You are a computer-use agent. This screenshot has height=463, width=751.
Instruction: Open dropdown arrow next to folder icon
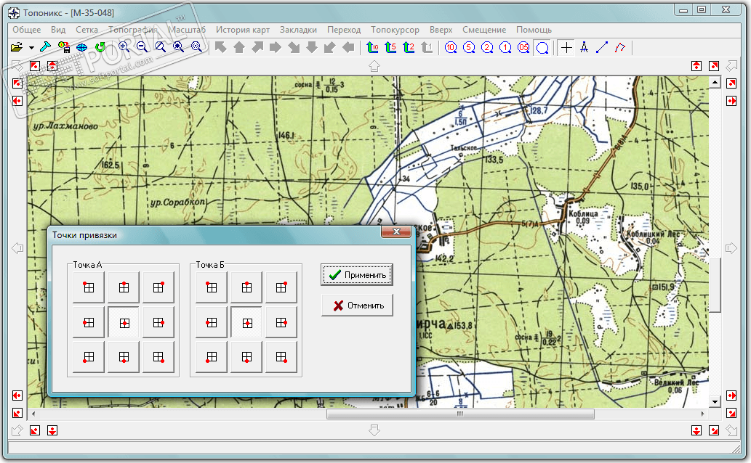click(31, 48)
